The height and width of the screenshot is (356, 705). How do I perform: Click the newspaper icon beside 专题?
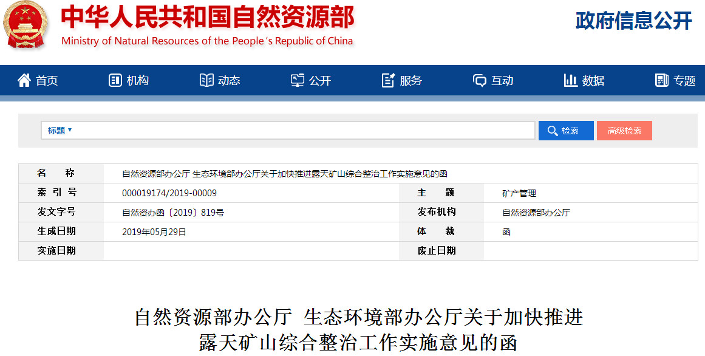[661, 80]
